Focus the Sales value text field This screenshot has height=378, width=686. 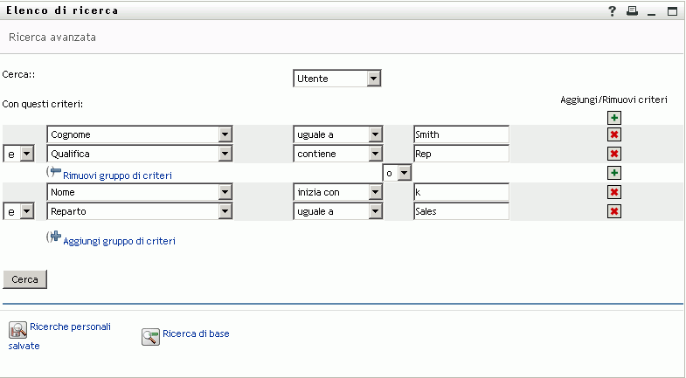click(x=461, y=211)
